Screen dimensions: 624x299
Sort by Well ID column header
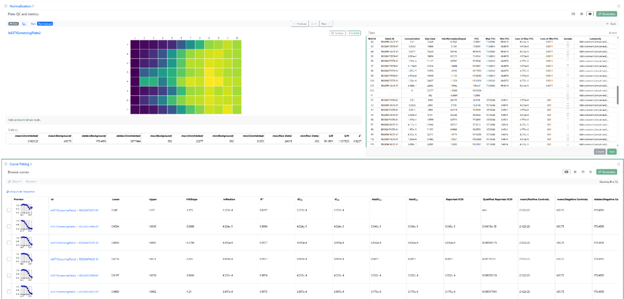point(373,38)
